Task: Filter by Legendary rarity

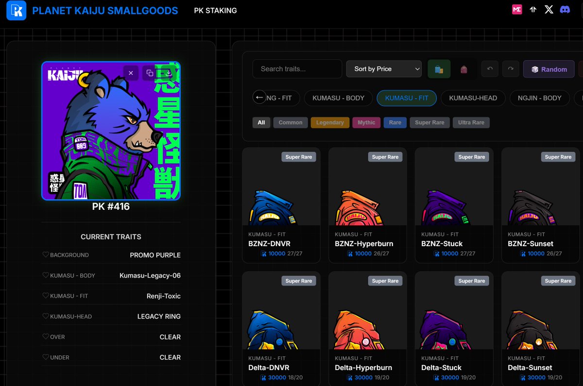Action: (330, 122)
